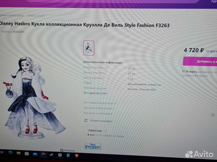
Task: Open Все товары Disney Frozen link
Action: point(100,103)
